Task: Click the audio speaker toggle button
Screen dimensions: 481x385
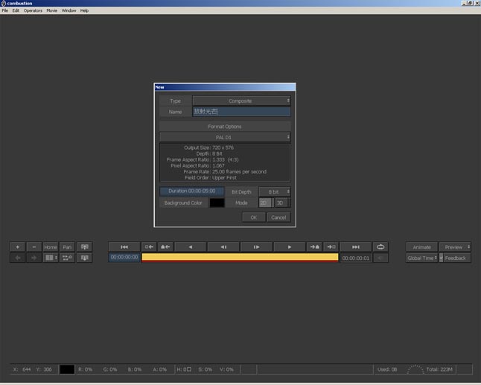Action: pos(380,258)
